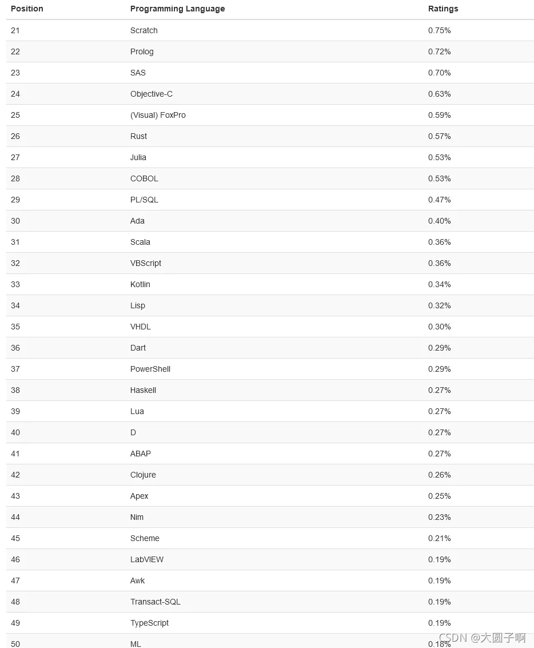Click the Ratings column header

pos(443,9)
